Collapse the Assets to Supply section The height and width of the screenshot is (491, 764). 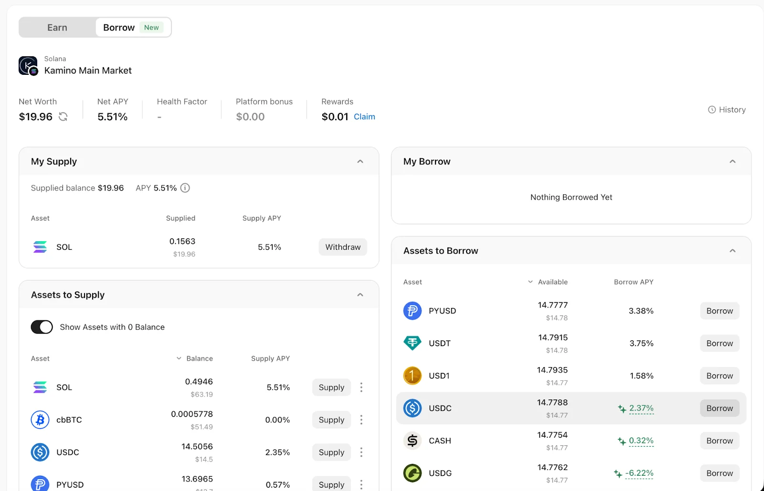[x=360, y=295]
